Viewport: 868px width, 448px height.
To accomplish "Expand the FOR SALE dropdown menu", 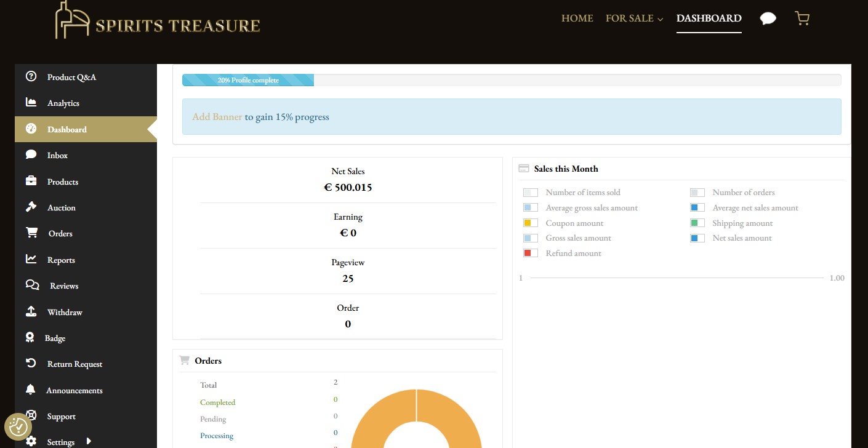I will point(634,18).
